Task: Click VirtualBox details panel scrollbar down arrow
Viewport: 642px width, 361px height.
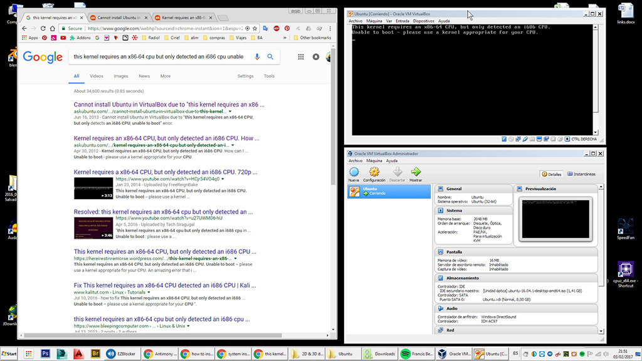Action: pyautogui.click(x=601, y=331)
